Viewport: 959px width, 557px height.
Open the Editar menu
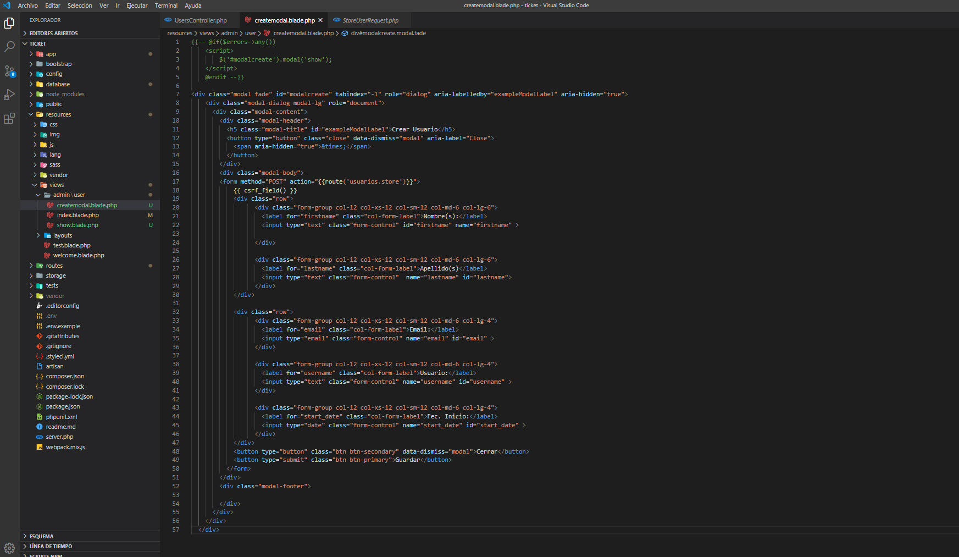click(x=53, y=5)
